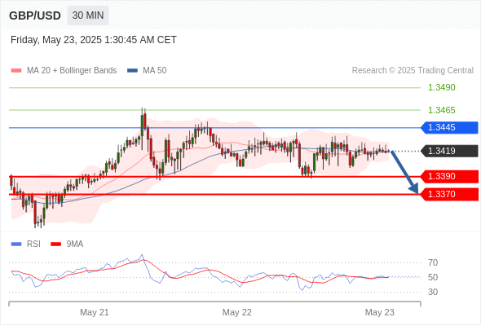481x326 pixels.
Task: Click the red 1.3390 support price tag
Action: pyautogui.click(x=449, y=176)
